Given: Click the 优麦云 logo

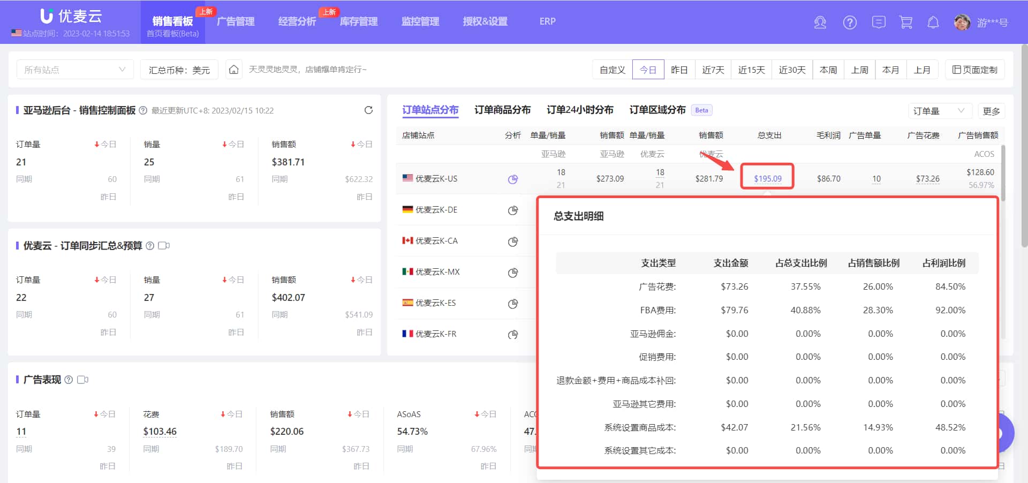Looking at the screenshot, I should click(x=71, y=16).
